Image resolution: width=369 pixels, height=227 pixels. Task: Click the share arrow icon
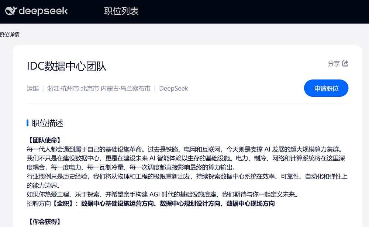coord(345,63)
